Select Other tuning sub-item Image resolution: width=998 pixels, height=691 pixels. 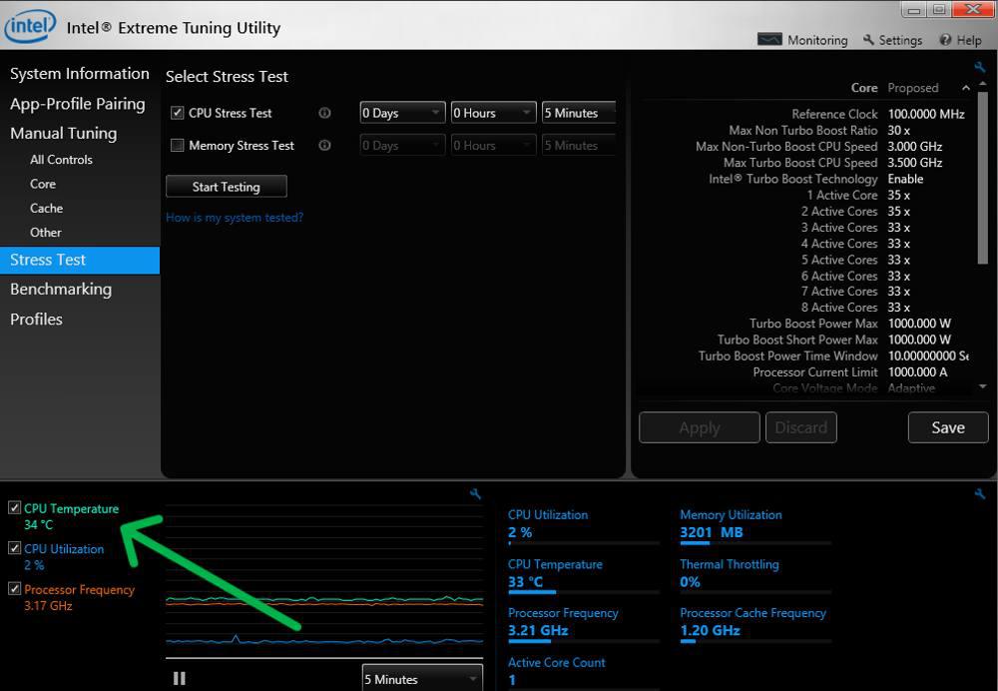point(46,233)
